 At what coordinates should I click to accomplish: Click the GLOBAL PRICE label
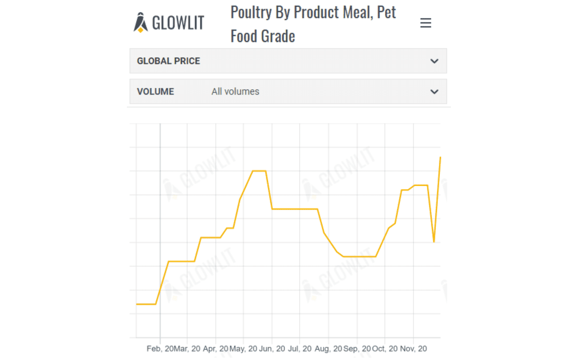click(x=169, y=61)
